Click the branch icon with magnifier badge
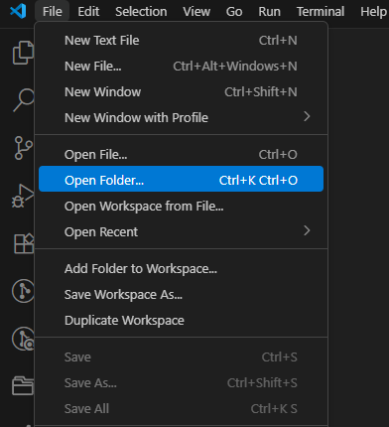The image size is (389, 427). tap(23, 339)
